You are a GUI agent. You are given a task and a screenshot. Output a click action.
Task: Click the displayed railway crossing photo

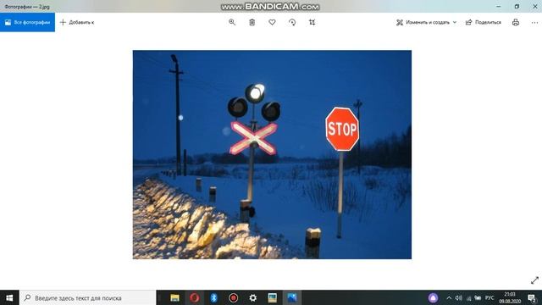tap(272, 154)
